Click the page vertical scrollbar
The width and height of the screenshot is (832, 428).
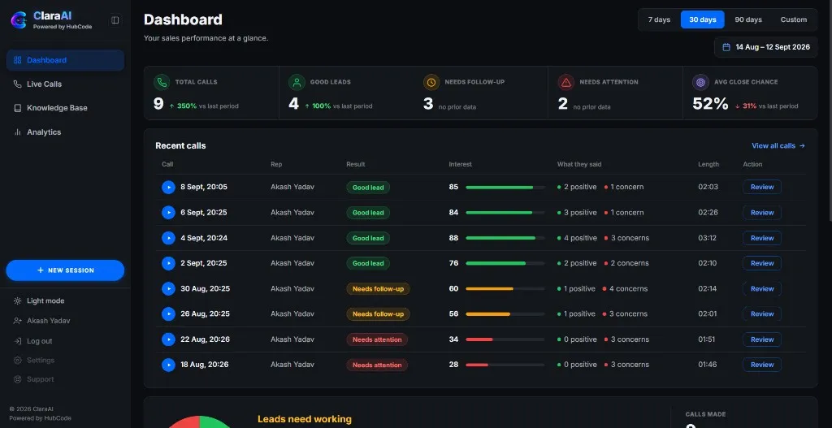point(829,110)
